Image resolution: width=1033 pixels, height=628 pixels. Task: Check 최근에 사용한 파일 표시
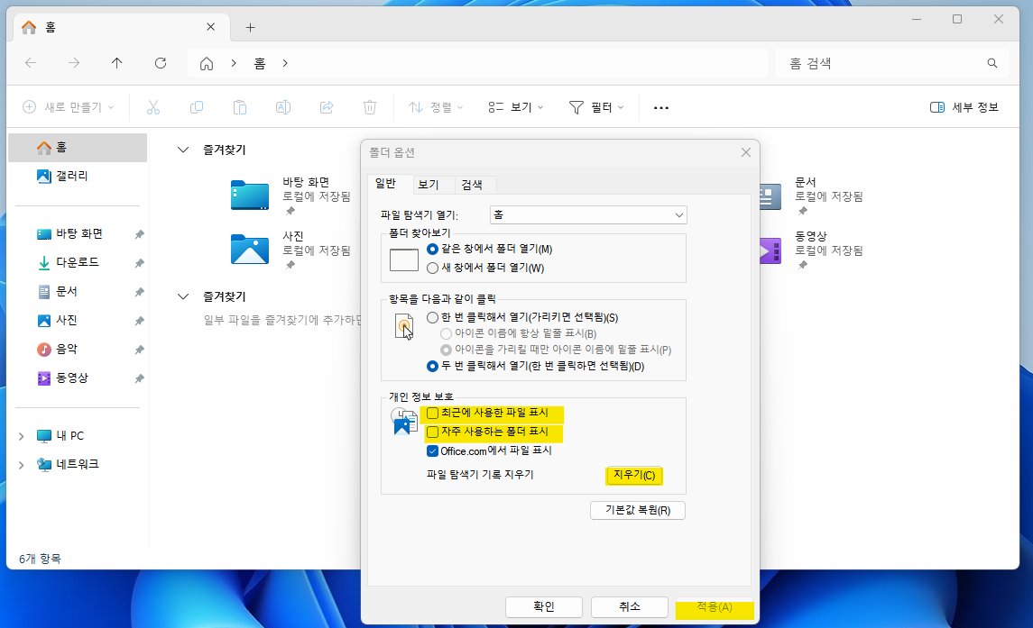432,413
